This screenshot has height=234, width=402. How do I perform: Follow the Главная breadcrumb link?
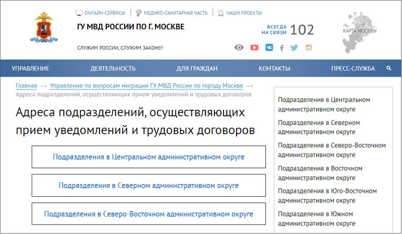click(26, 86)
